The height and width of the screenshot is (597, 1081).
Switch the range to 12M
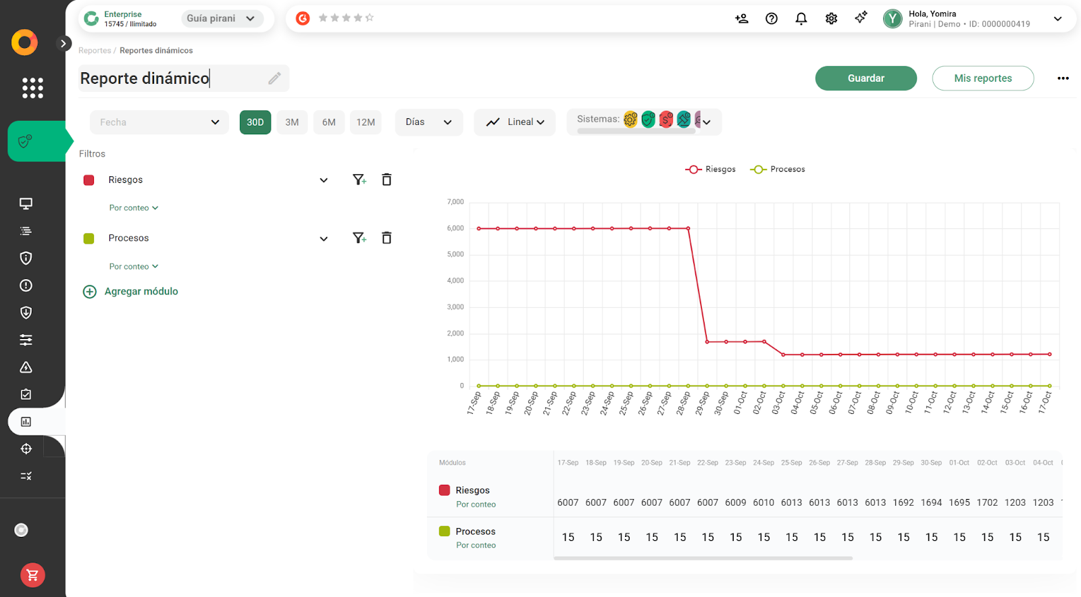pyautogui.click(x=366, y=122)
